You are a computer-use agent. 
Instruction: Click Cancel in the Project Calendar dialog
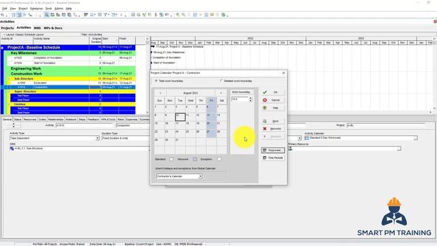click(x=273, y=100)
